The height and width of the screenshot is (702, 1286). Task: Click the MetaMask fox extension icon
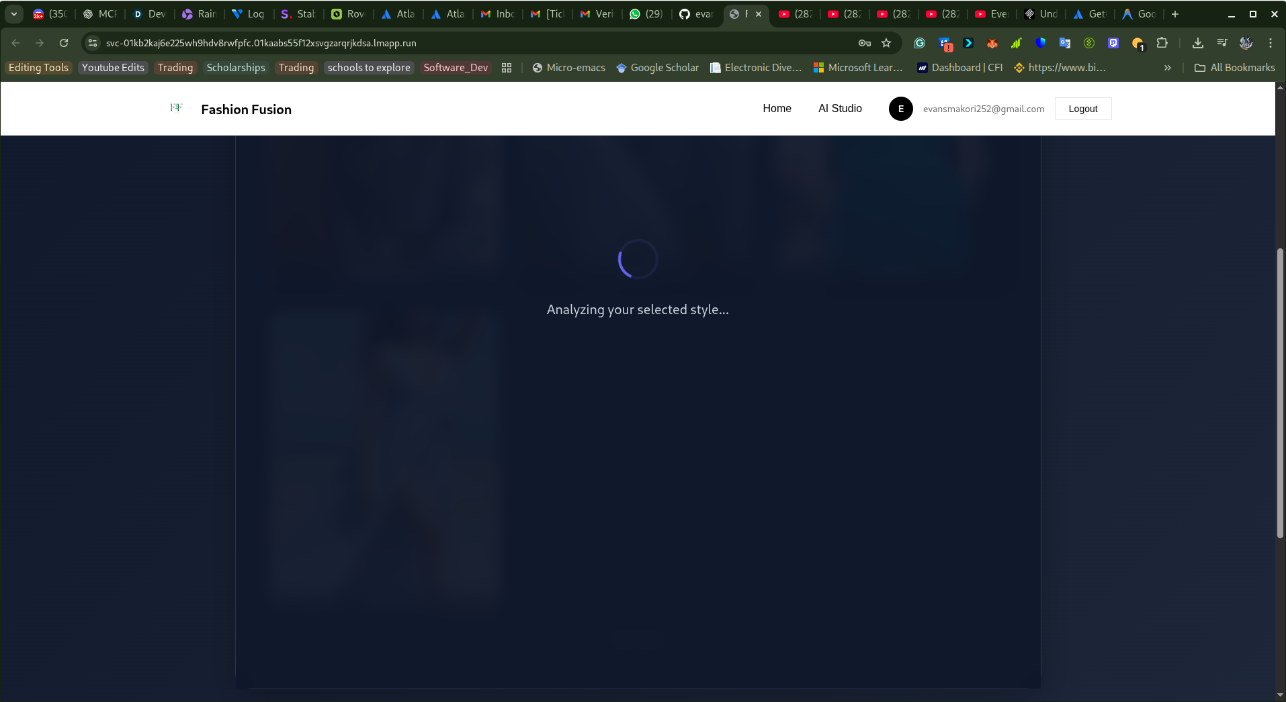(x=992, y=43)
